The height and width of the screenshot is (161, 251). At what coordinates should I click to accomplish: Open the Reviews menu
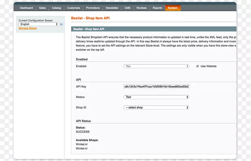(x=142, y=8)
